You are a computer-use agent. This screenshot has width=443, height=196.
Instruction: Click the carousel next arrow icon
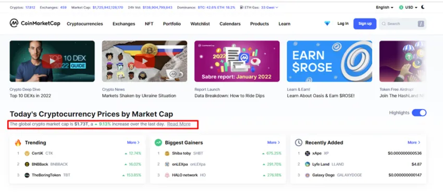419,62
